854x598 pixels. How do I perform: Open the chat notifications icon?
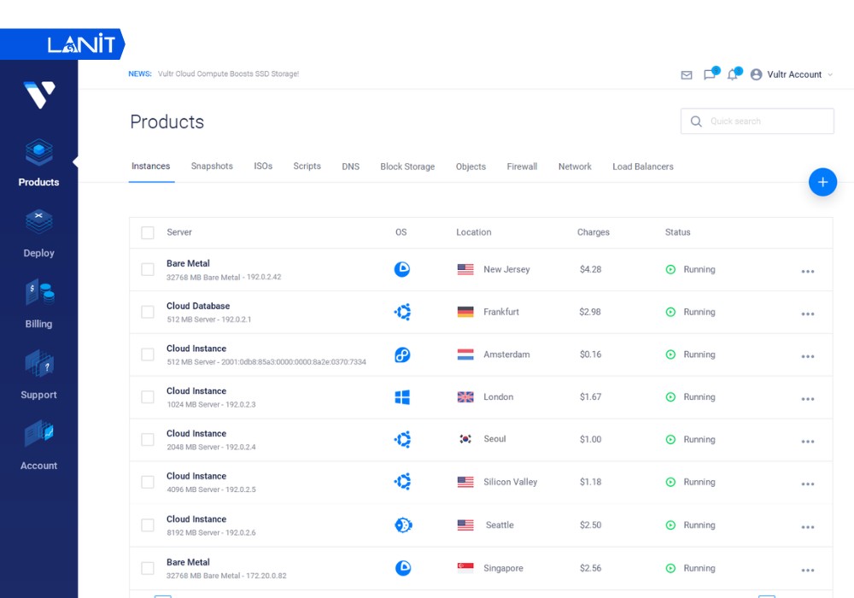(x=710, y=74)
